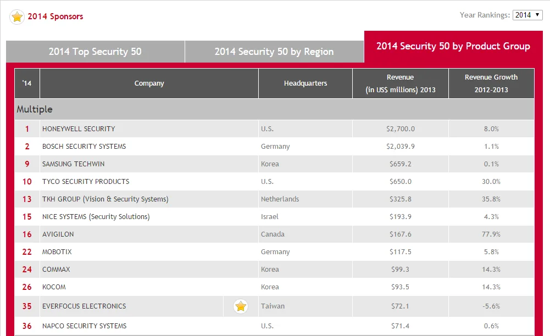Open the Year Rankings 2014 dropdown
This screenshot has width=550, height=336.
pos(527,15)
